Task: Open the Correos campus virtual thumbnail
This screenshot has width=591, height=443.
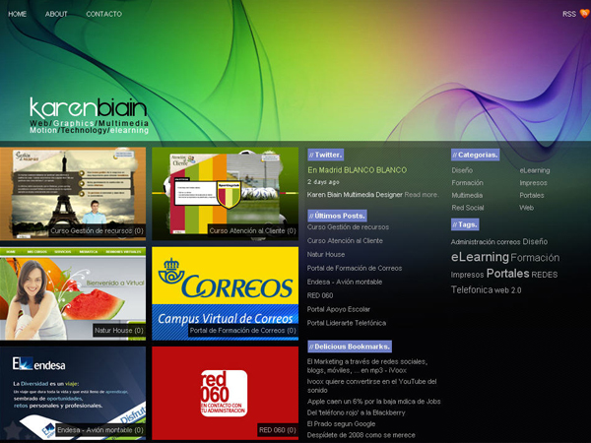Action: (x=225, y=293)
